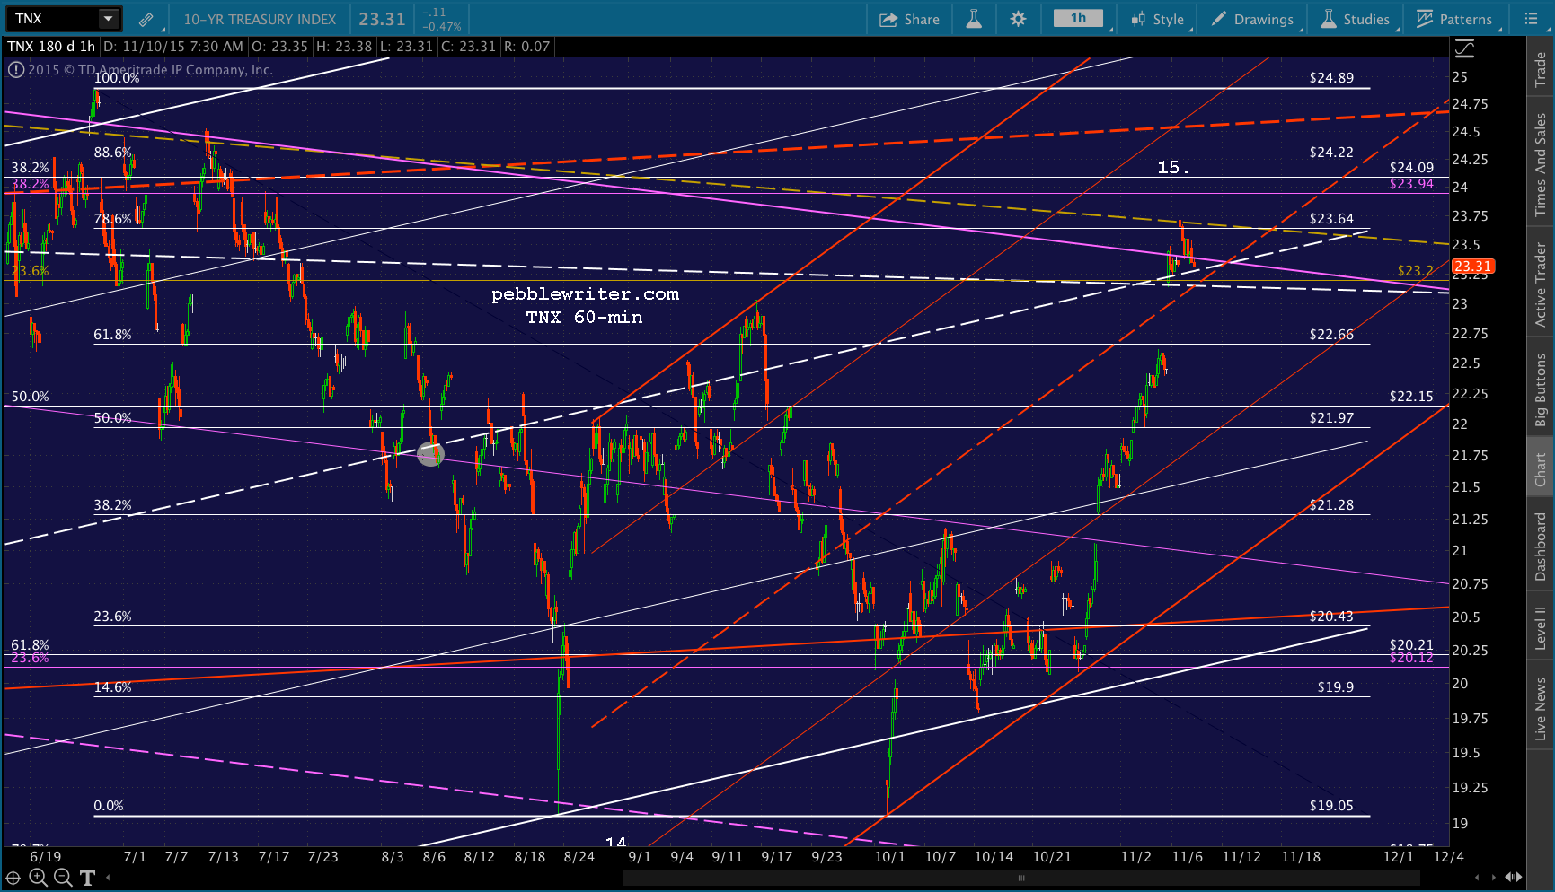Open the 1h timeframe selector
1555x892 pixels.
coord(1078,18)
